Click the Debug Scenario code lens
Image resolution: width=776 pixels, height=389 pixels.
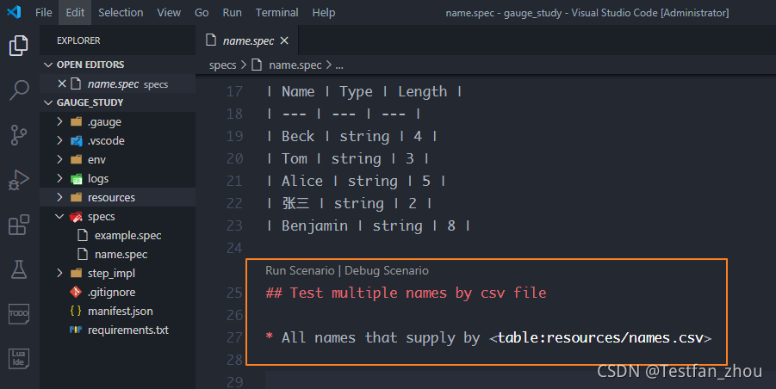click(x=387, y=270)
